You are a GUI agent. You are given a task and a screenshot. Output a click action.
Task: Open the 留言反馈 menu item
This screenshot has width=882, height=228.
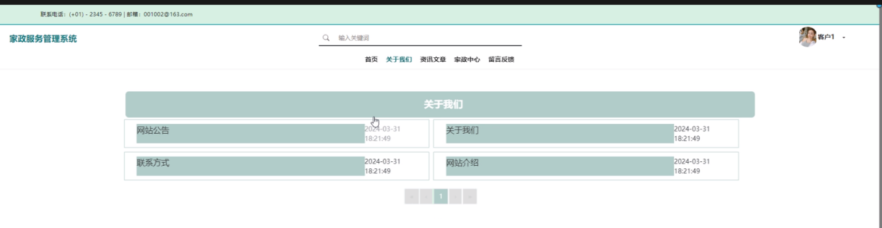pyautogui.click(x=501, y=60)
